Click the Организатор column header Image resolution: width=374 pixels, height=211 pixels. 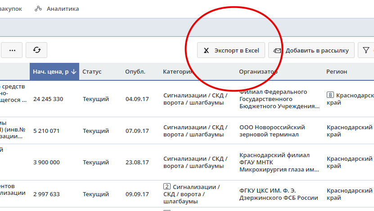click(x=258, y=72)
